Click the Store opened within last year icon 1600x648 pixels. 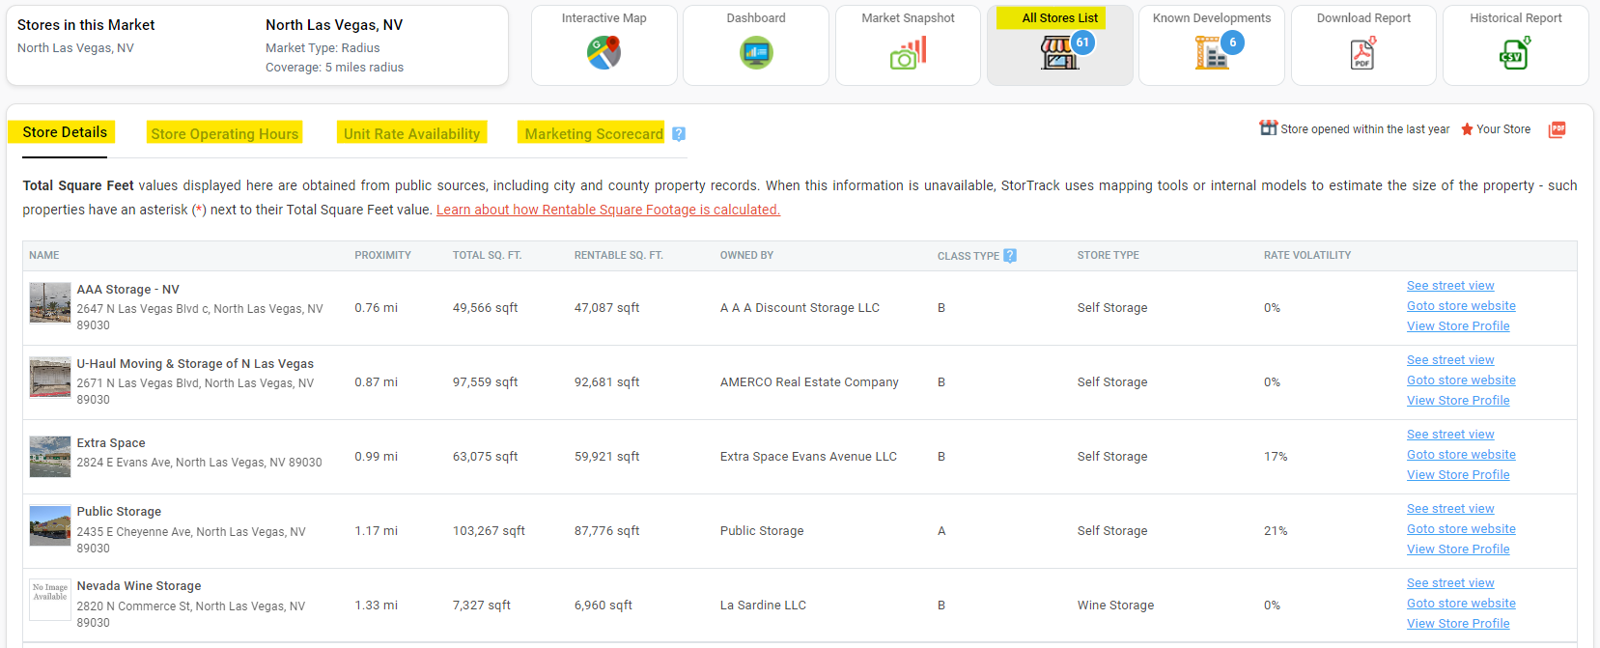[x=1268, y=128]
